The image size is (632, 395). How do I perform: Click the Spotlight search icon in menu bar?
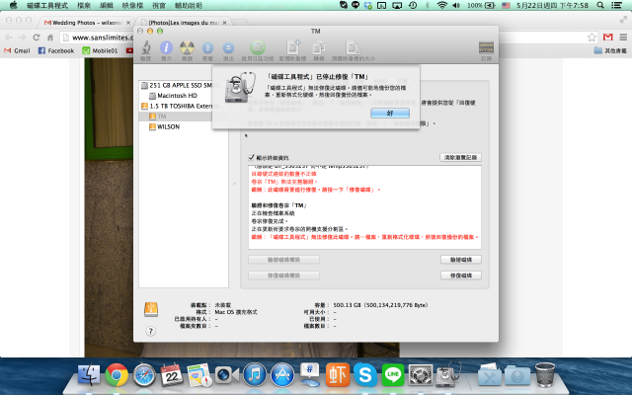(600, 5)
